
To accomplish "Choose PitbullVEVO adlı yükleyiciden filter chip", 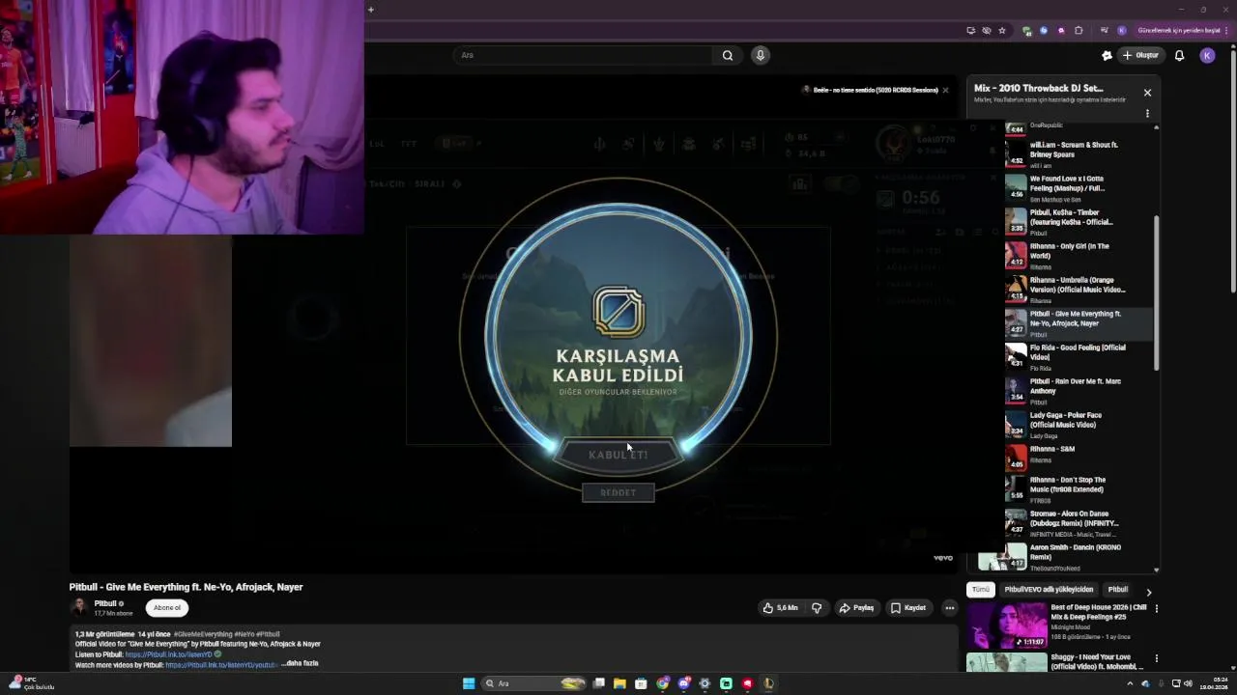I will click(1049, 590).
